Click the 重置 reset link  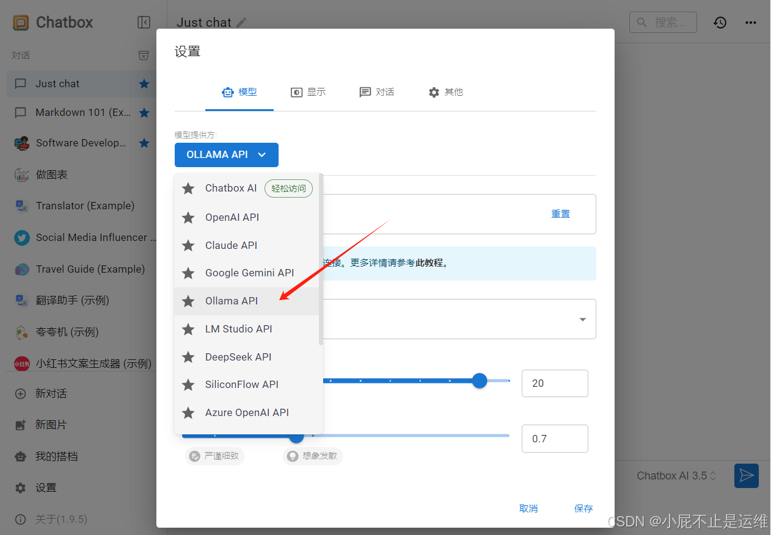pyautogui.click(x=561, y=214)
